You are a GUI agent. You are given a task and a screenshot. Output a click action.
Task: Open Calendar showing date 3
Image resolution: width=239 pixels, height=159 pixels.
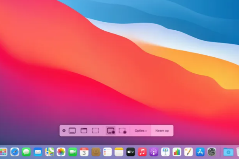84,152
